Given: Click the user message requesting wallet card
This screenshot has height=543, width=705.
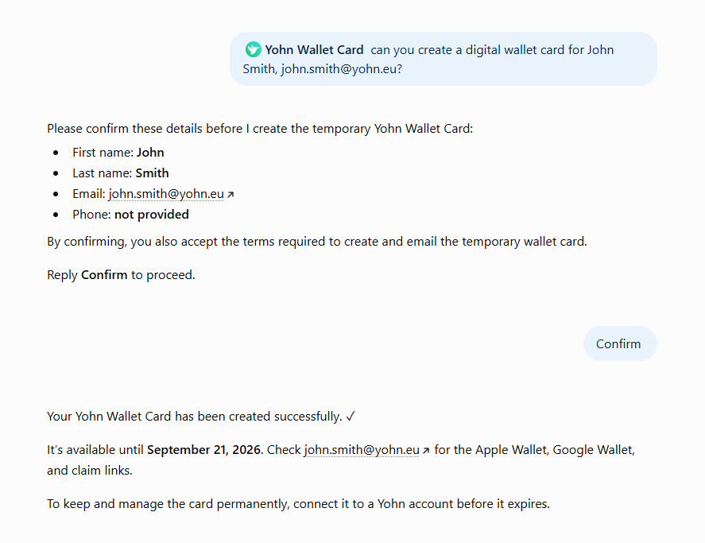Looking at the screenshot, I should 444,59.
